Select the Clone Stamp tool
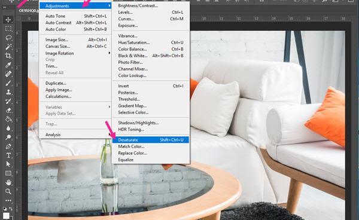The height and width of the screenshot is (220, 359). [8, 92]
